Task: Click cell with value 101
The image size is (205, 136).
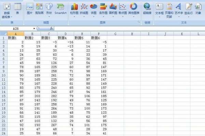Action: pos(82,125)
